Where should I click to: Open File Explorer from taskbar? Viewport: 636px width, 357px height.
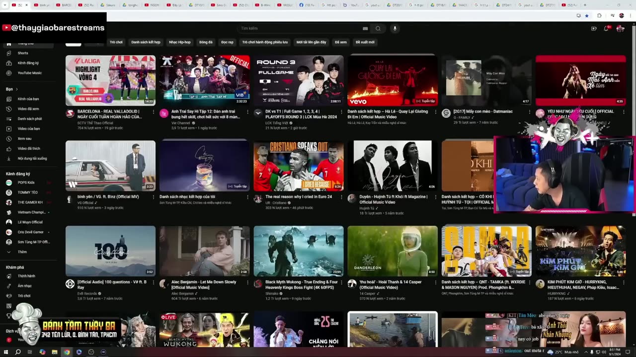(x=54, y=352)
